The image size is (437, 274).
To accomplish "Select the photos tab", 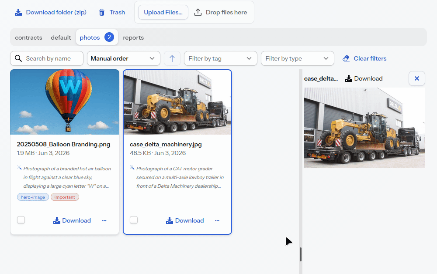I will tap(97, 37).
